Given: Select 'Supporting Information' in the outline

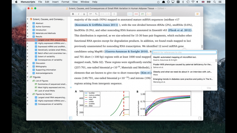Looking at the screenshot, I should point(46,70).
